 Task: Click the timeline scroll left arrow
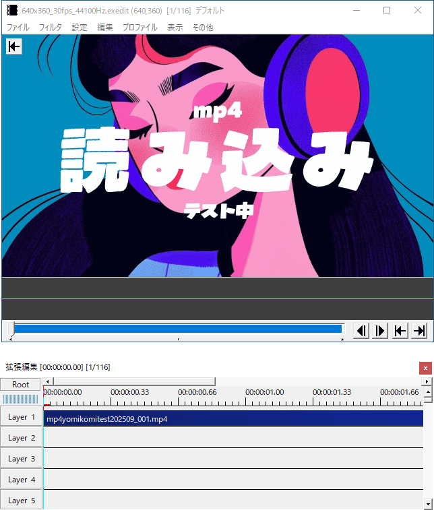[47, 383]
